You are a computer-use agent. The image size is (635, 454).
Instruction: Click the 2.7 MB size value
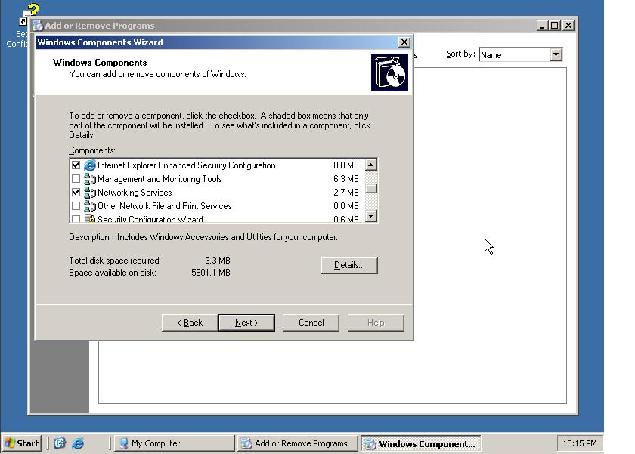point(346,192)
